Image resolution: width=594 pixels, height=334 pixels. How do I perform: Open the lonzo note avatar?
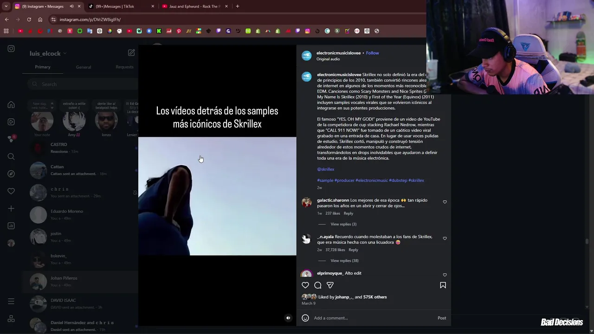click(106, 121)
